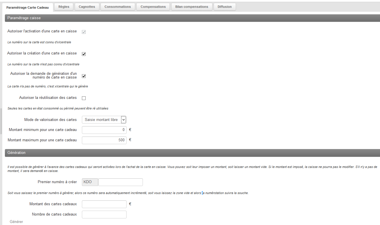
Task: Switch to the Règles tab
Action: 64,7
